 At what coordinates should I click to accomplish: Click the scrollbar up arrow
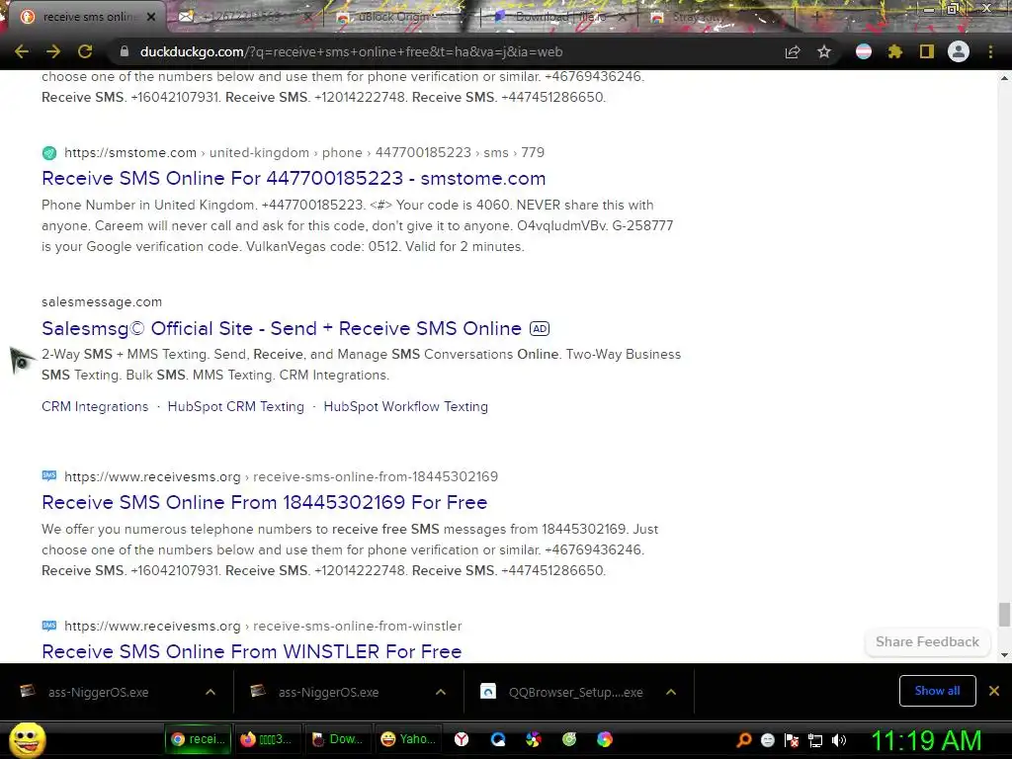(x=1004, y=77)
